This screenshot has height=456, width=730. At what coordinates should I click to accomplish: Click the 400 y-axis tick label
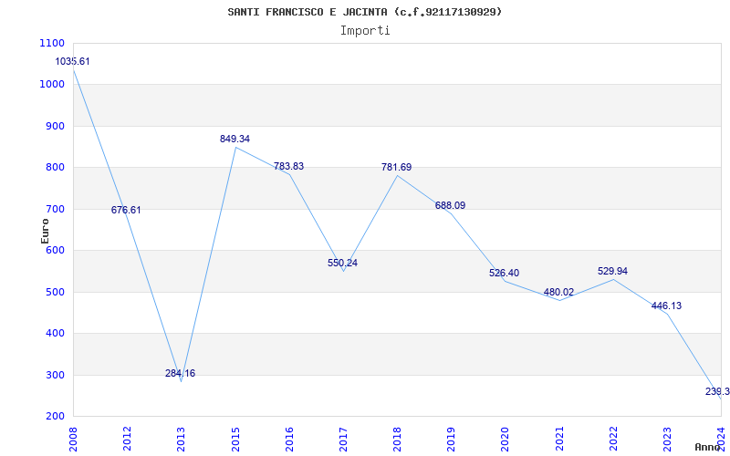click(x=55, y=333)
